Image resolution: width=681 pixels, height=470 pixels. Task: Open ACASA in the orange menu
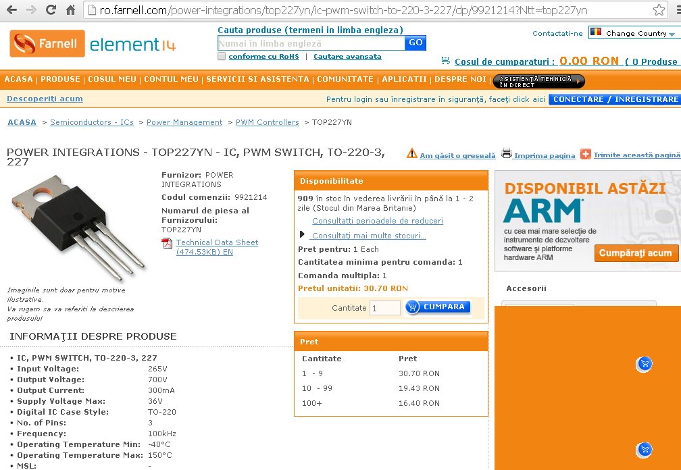[x=19, y=80]
